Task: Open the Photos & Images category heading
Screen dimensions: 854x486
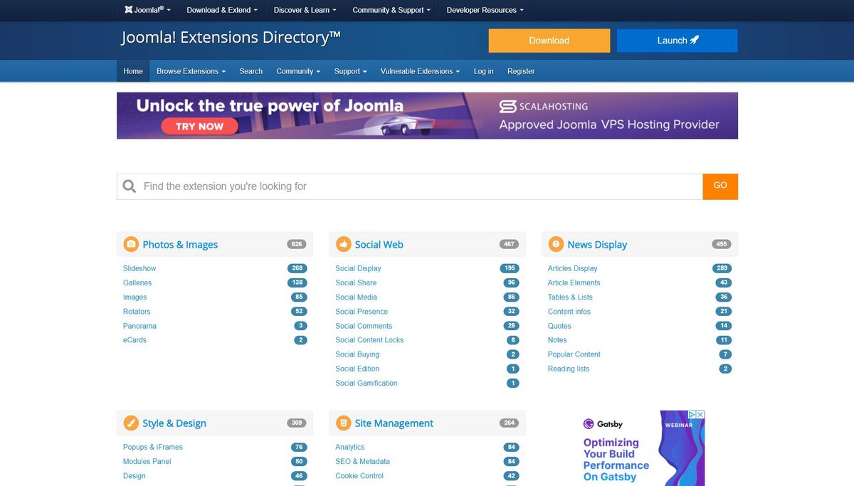Action: [x=180, y=244]
